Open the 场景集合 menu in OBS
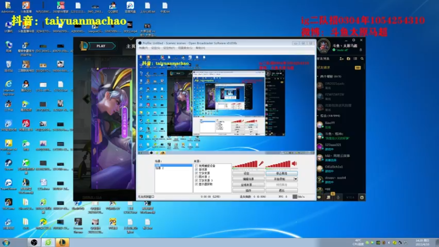 point(185,48)
